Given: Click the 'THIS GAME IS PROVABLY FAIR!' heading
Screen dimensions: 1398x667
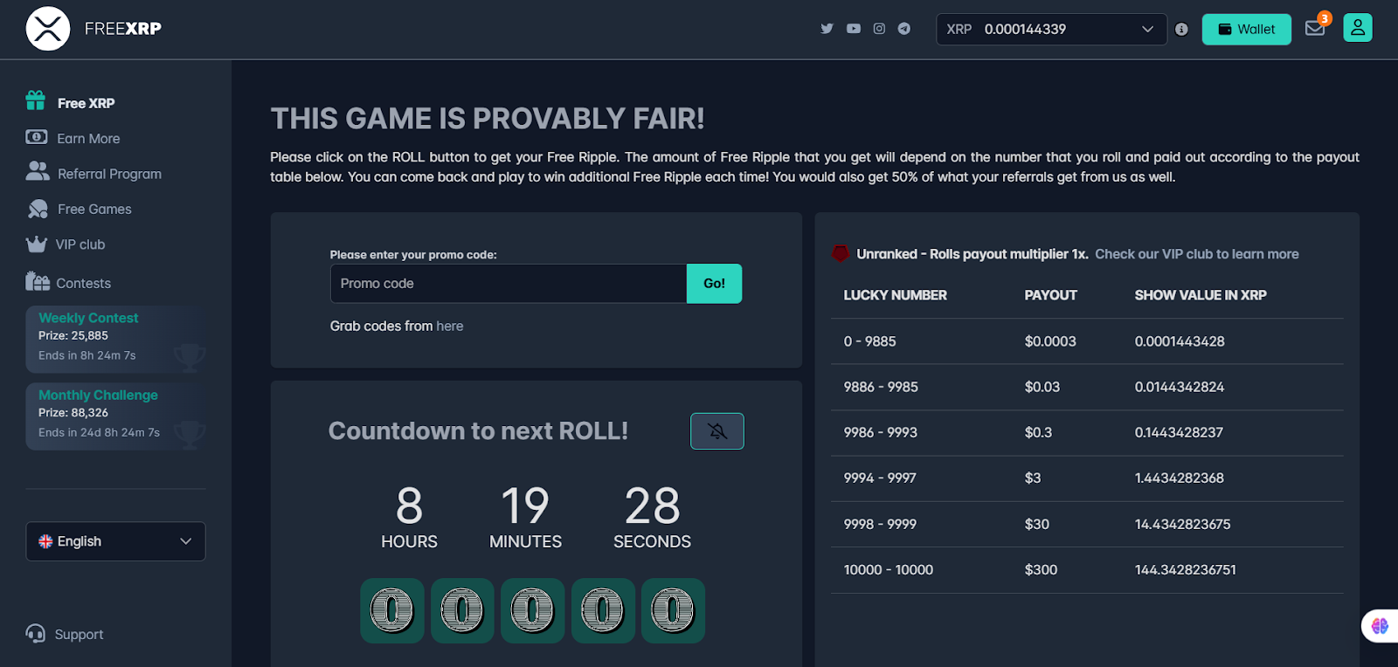Looking at the screenshot, I should point(488,119).
